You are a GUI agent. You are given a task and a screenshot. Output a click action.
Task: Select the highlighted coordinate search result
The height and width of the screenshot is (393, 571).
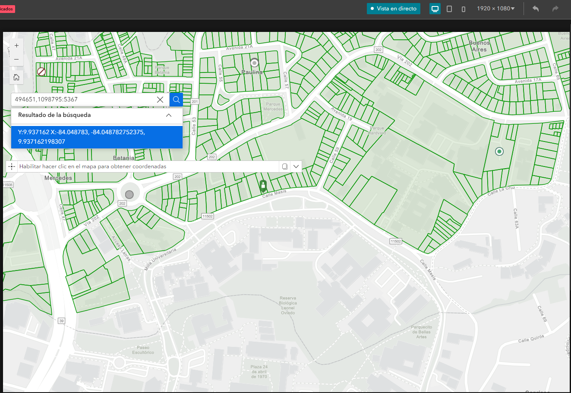pyautogui.click(x=97, y=137)
